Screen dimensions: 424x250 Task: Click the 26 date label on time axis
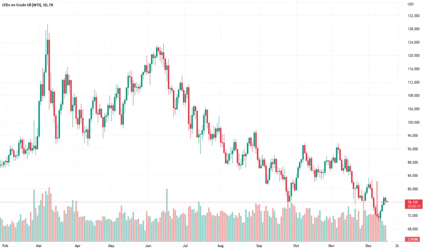[397, 245]
